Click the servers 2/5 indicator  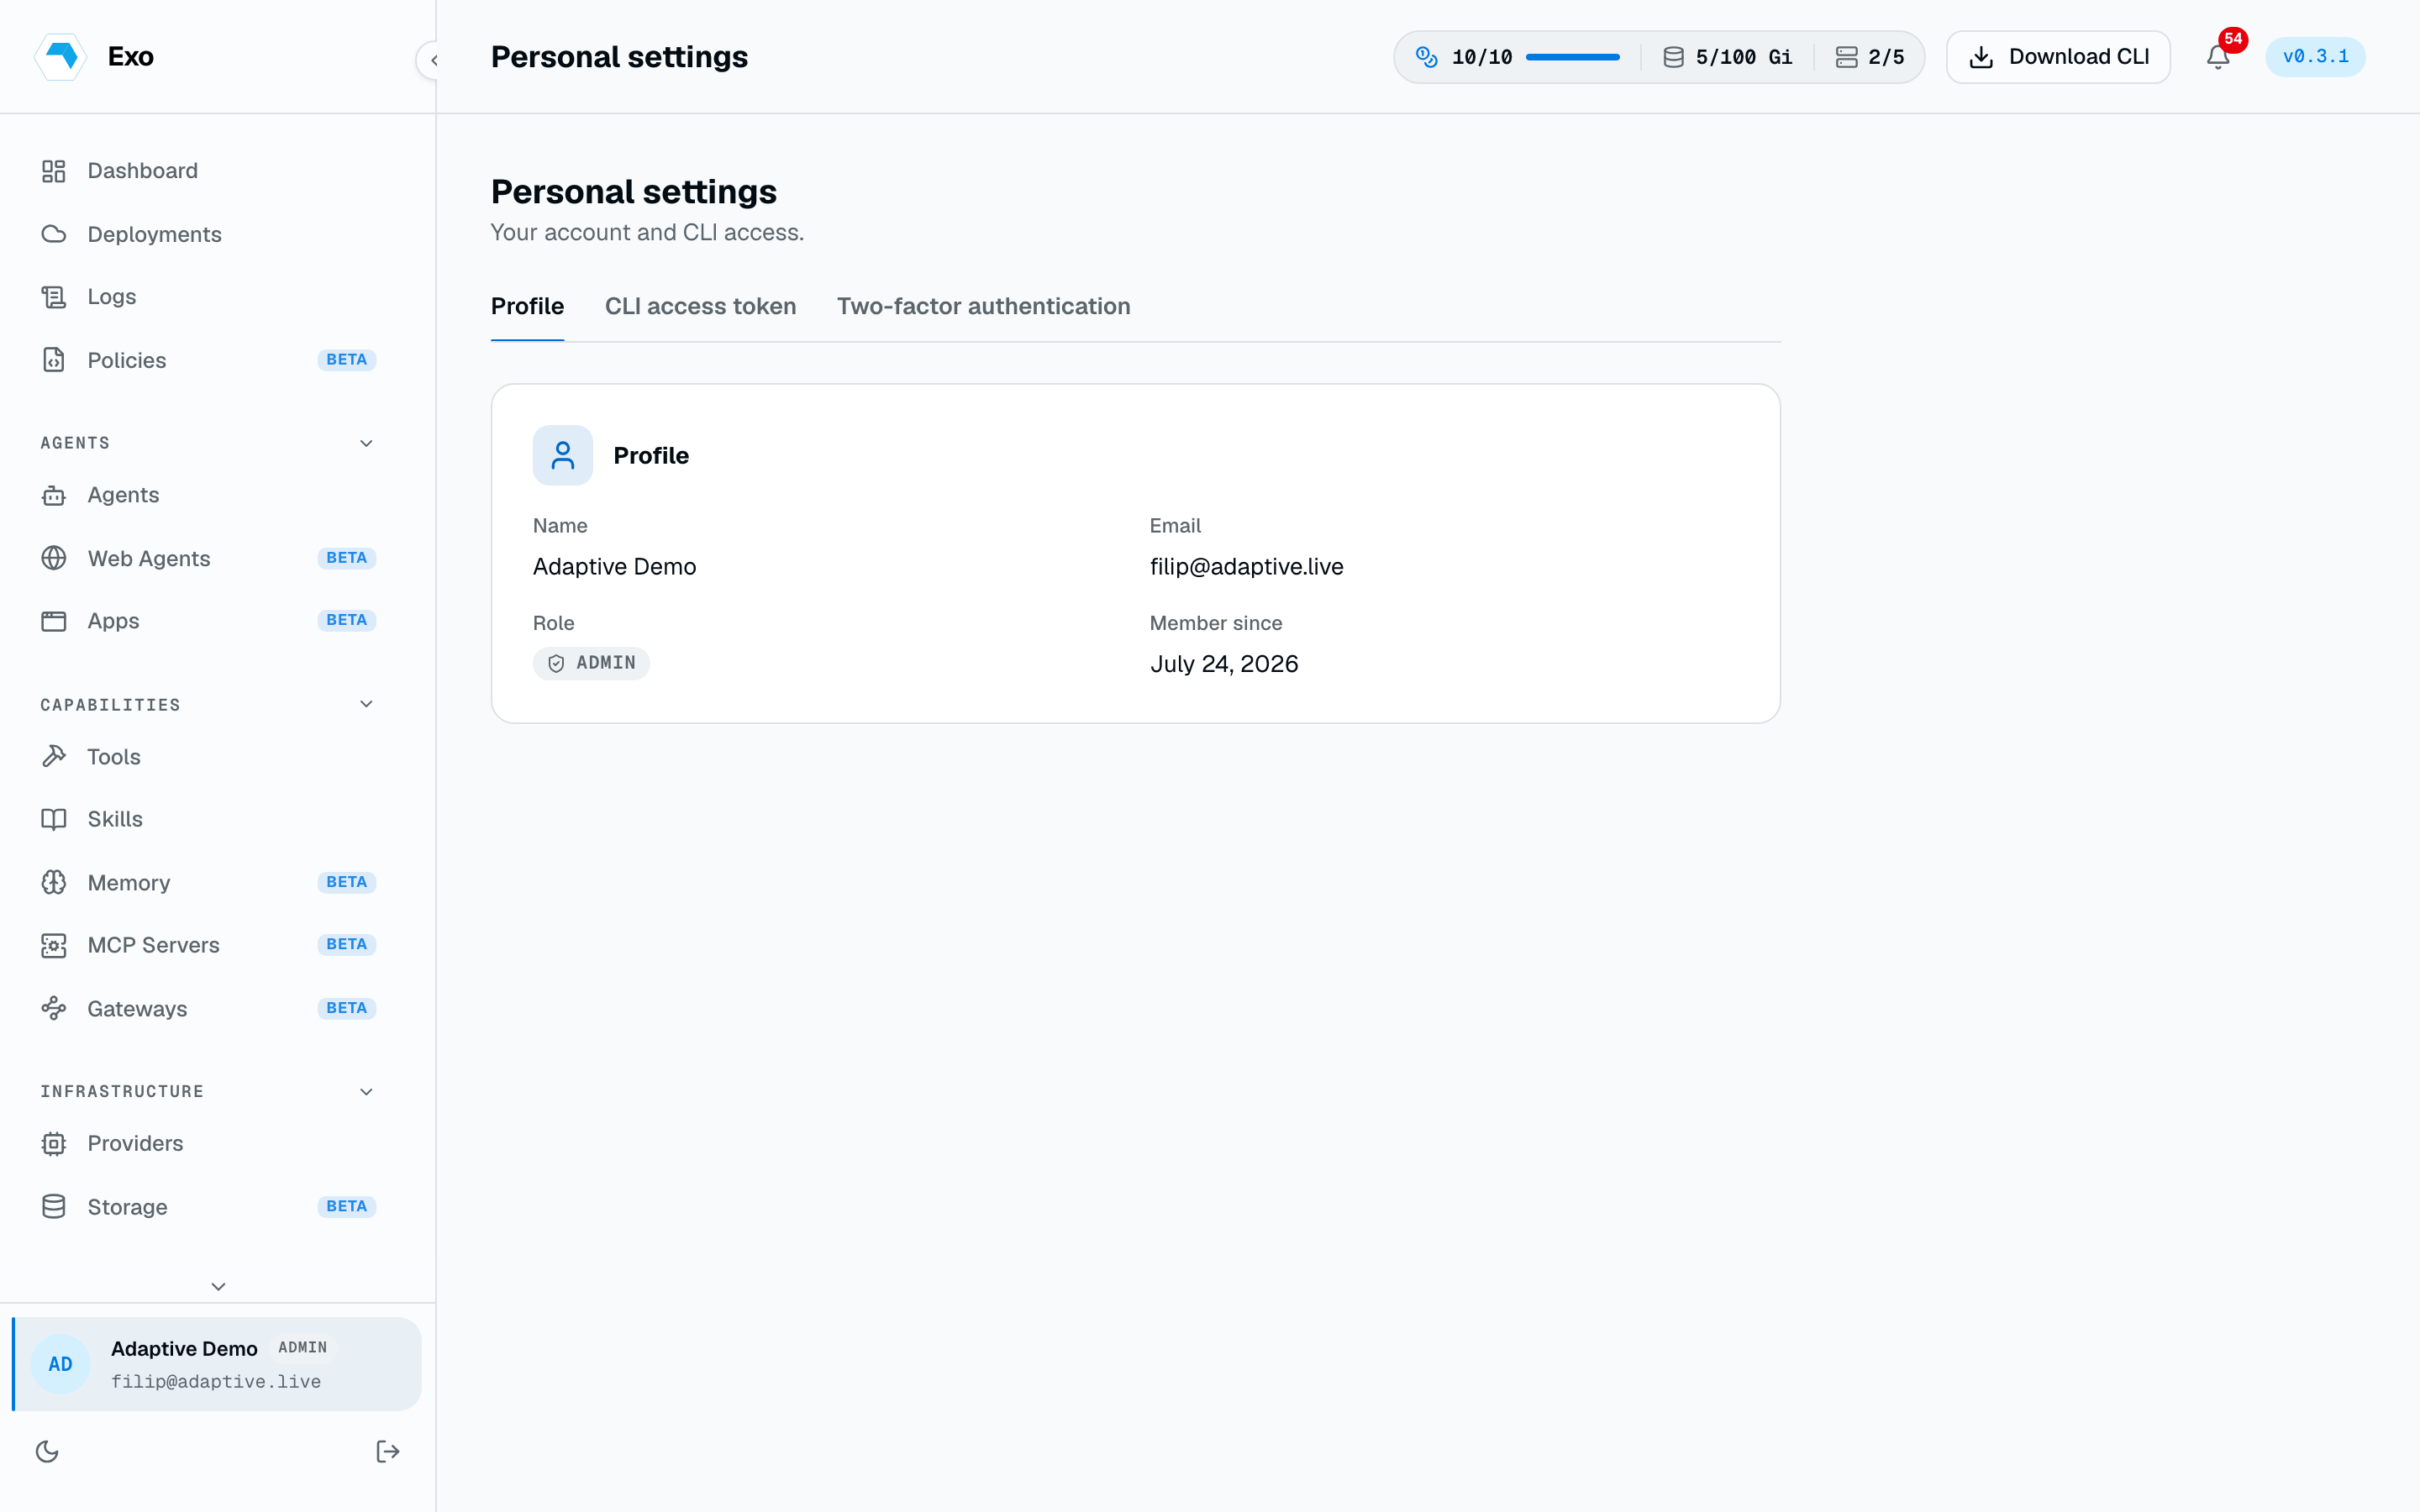(1869, 57)
